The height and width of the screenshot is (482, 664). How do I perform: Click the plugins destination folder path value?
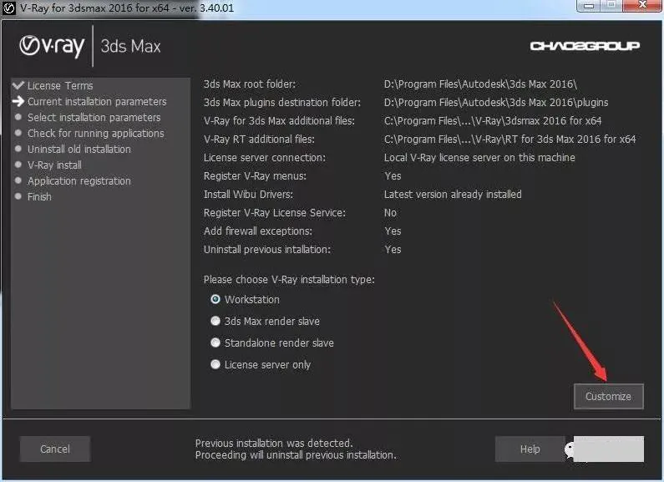(496, 103)
